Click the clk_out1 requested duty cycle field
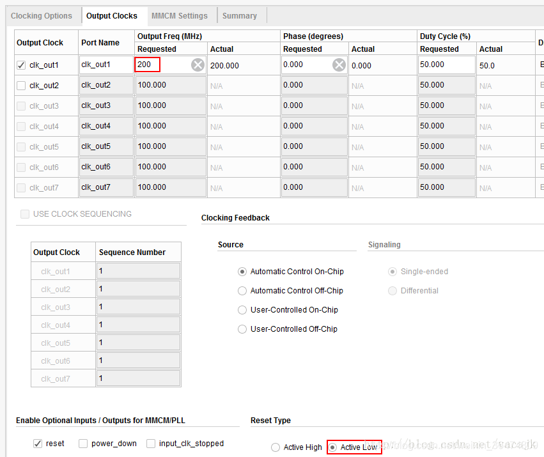Viewport: 544px width, 457px height. (446, 65)
